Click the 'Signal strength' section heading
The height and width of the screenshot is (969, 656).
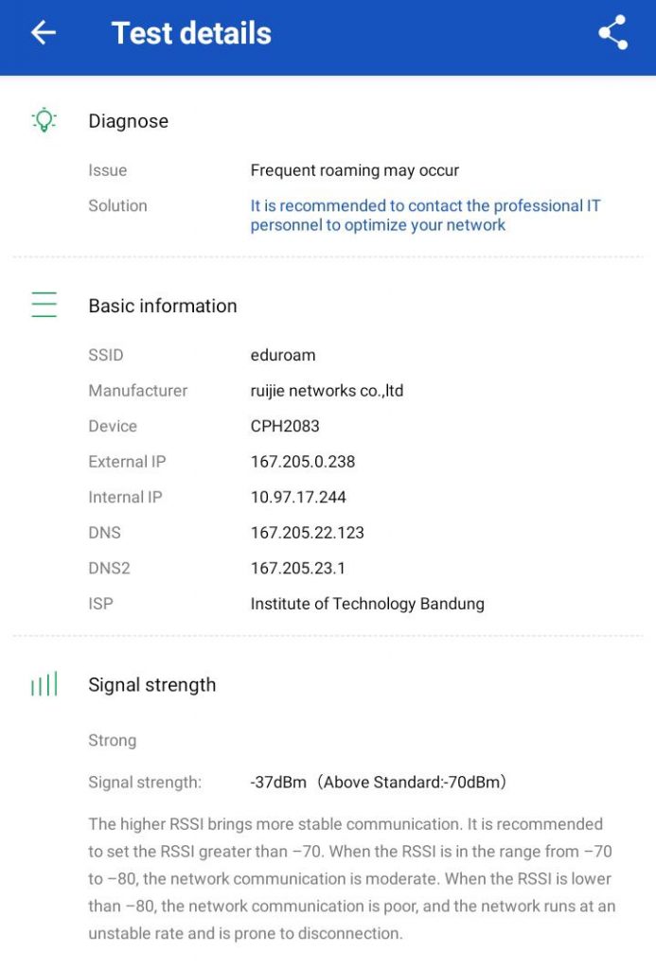(x=151, y=685)
